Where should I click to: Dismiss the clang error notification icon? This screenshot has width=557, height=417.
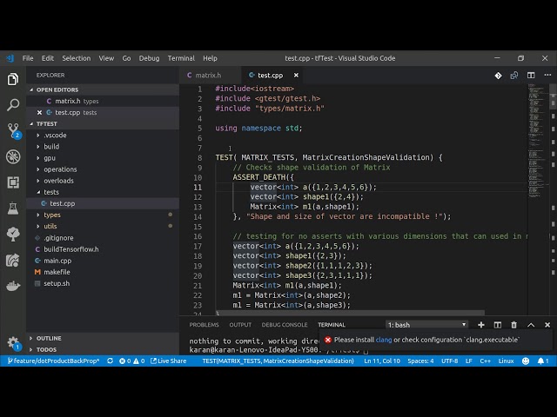point(328,340)
